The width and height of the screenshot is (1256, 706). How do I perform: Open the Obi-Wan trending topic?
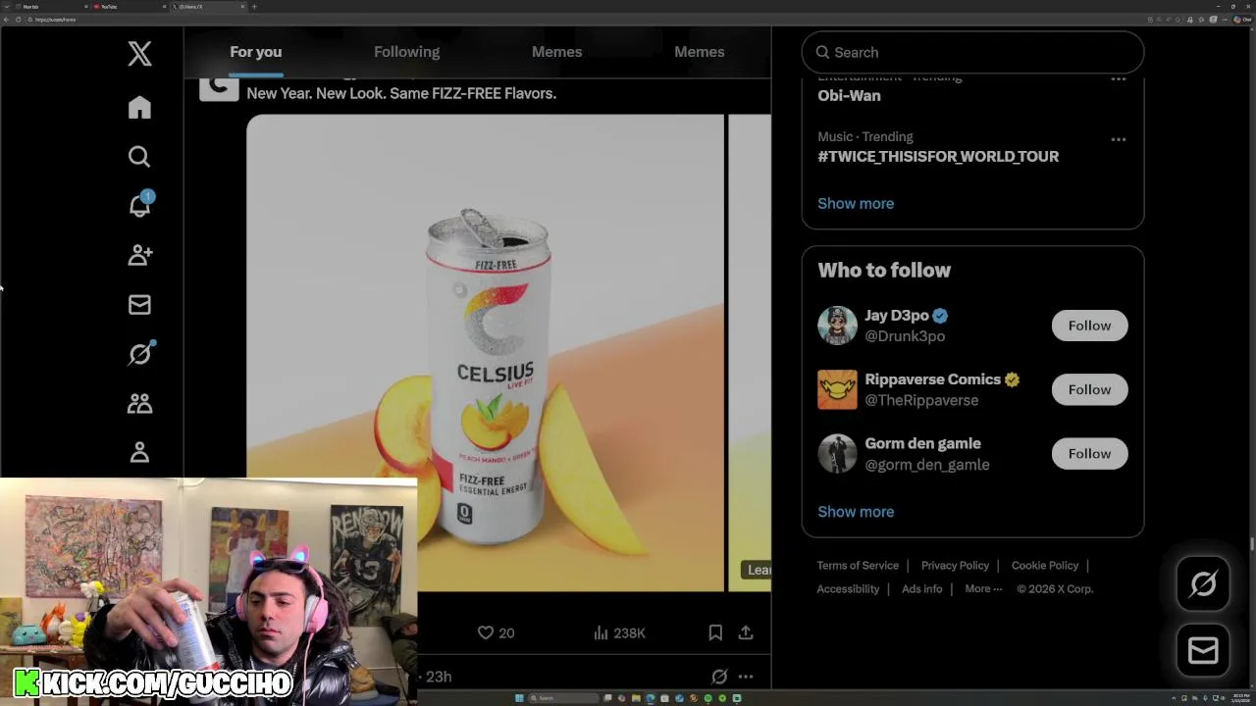tap(849, 95)
